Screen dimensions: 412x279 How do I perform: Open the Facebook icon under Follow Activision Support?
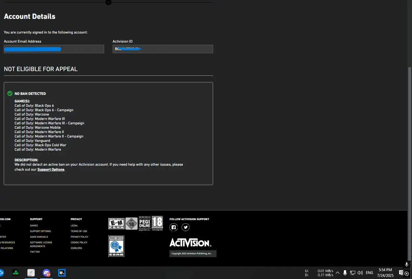click(x=174, y=227)
